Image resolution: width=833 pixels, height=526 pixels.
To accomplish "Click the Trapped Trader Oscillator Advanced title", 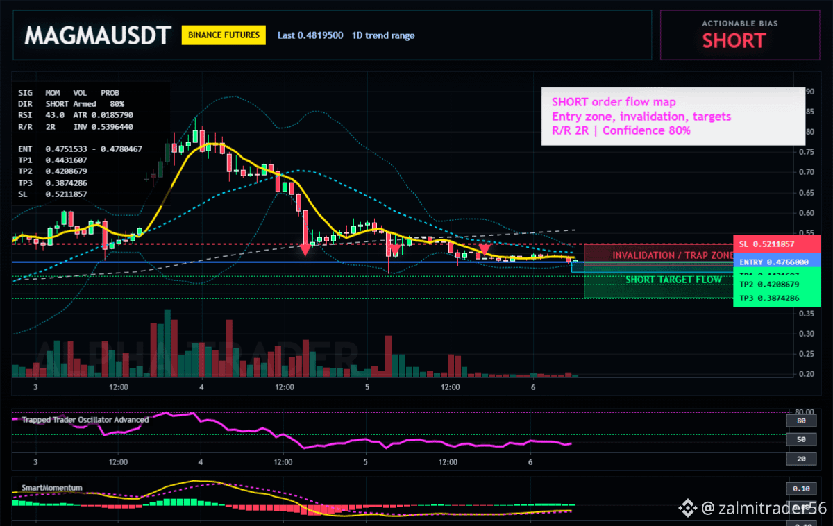I will click(x=85, y=420).
